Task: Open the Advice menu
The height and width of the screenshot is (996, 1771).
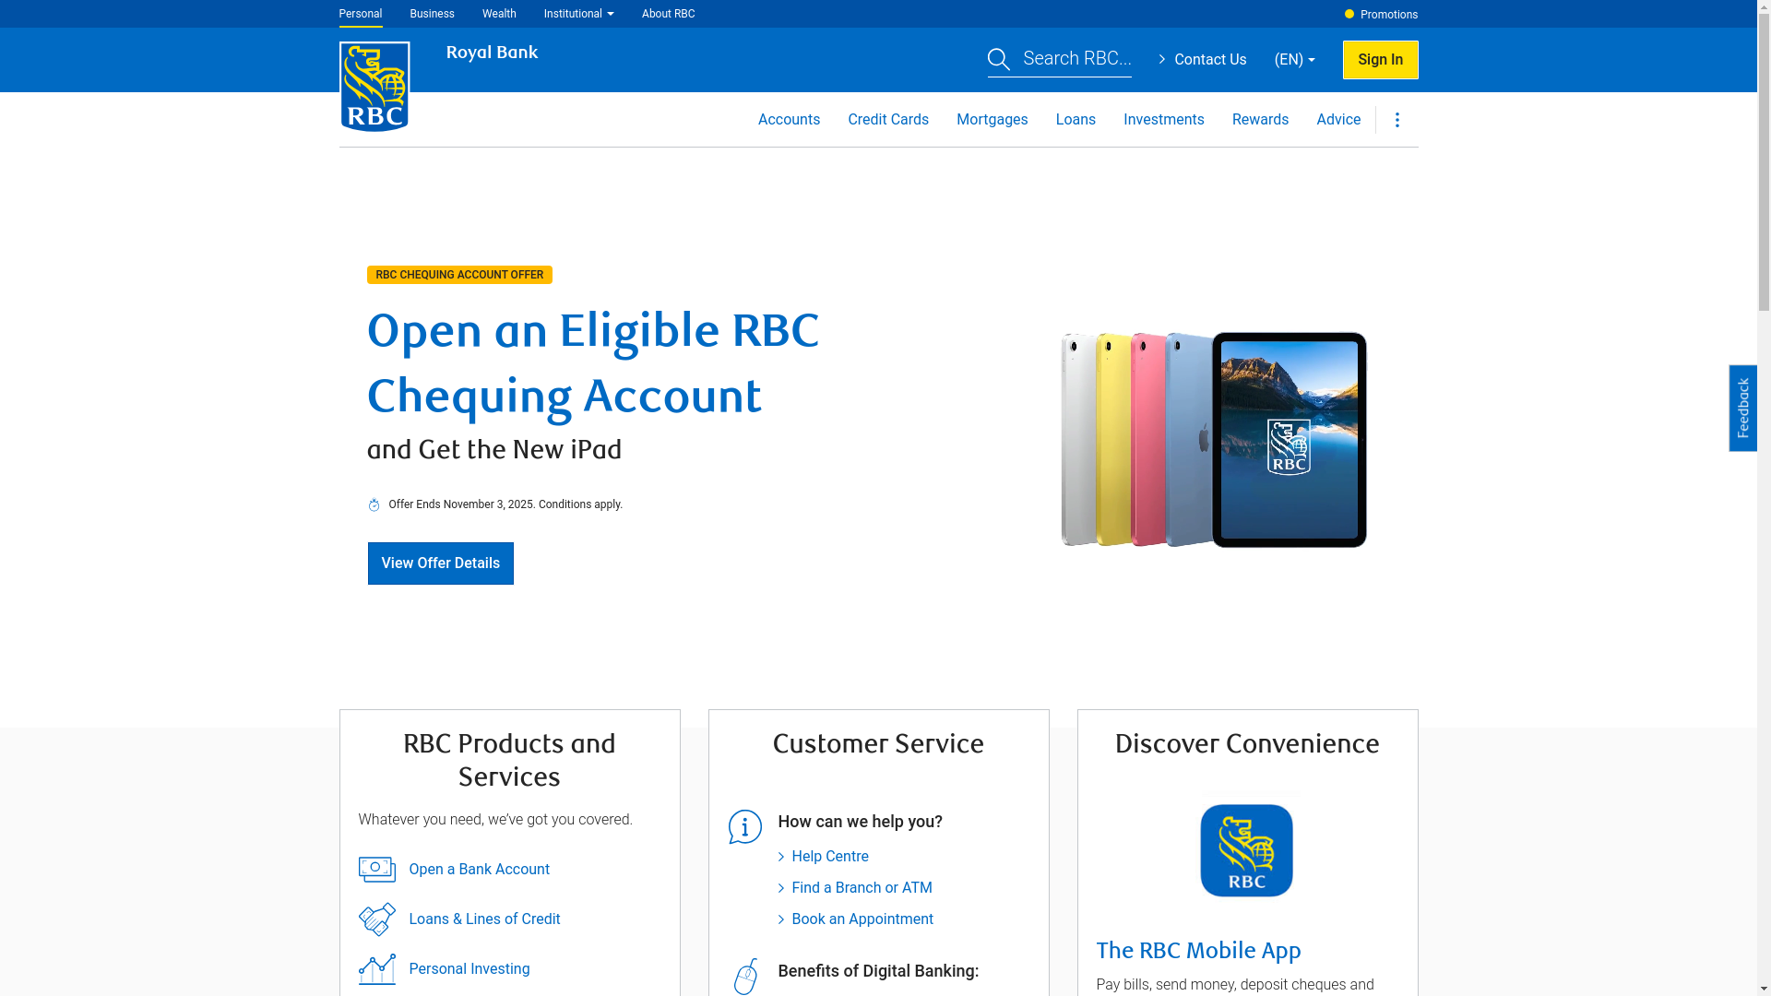Action: tap(1338, 120)
